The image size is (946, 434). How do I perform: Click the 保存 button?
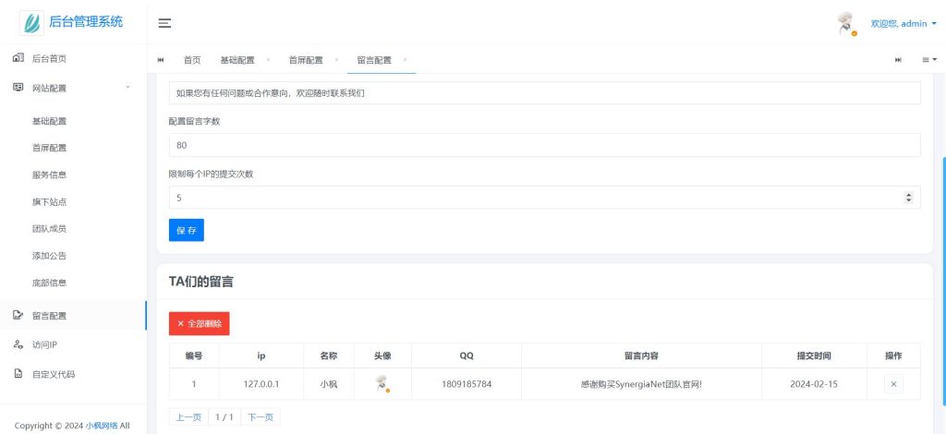click(187, 230)
